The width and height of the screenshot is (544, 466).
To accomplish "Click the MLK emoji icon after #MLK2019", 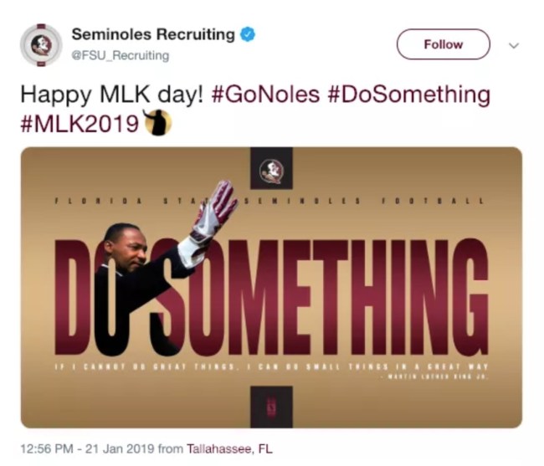I will pyautogui.click(x=157, y=123).
